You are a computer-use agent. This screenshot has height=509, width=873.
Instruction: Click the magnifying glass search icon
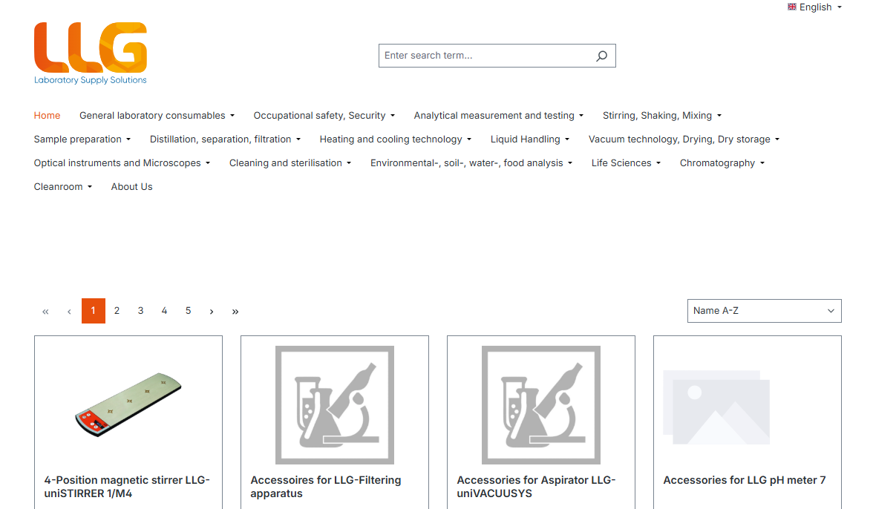point(601,56)
